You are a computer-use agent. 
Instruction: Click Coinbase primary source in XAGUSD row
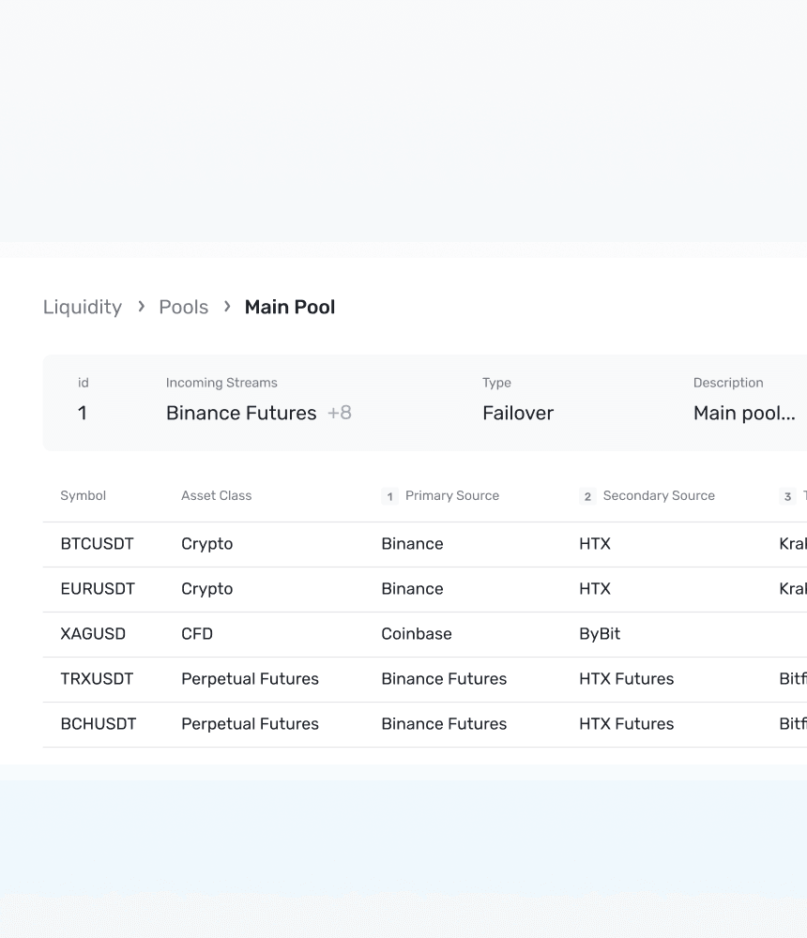417,633
